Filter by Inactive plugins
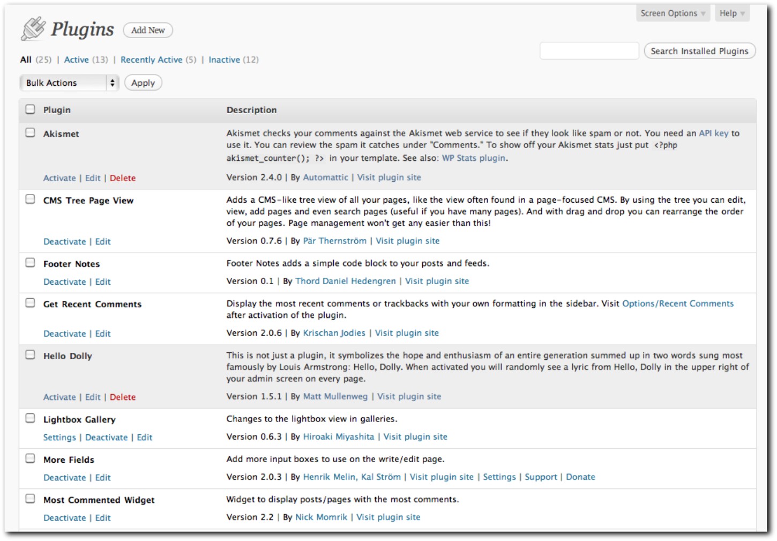 click(224, 60)
